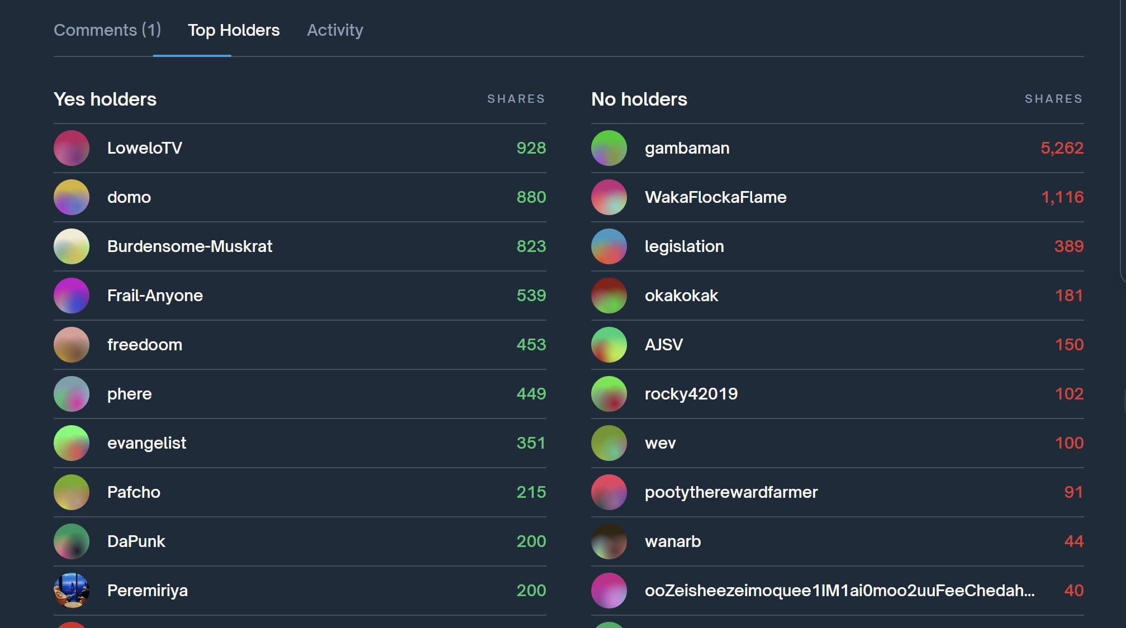Image resolution: width=1126 pixels, height=628 pixels.
Task: Open the Activity tab
Action: coord(335,30)
